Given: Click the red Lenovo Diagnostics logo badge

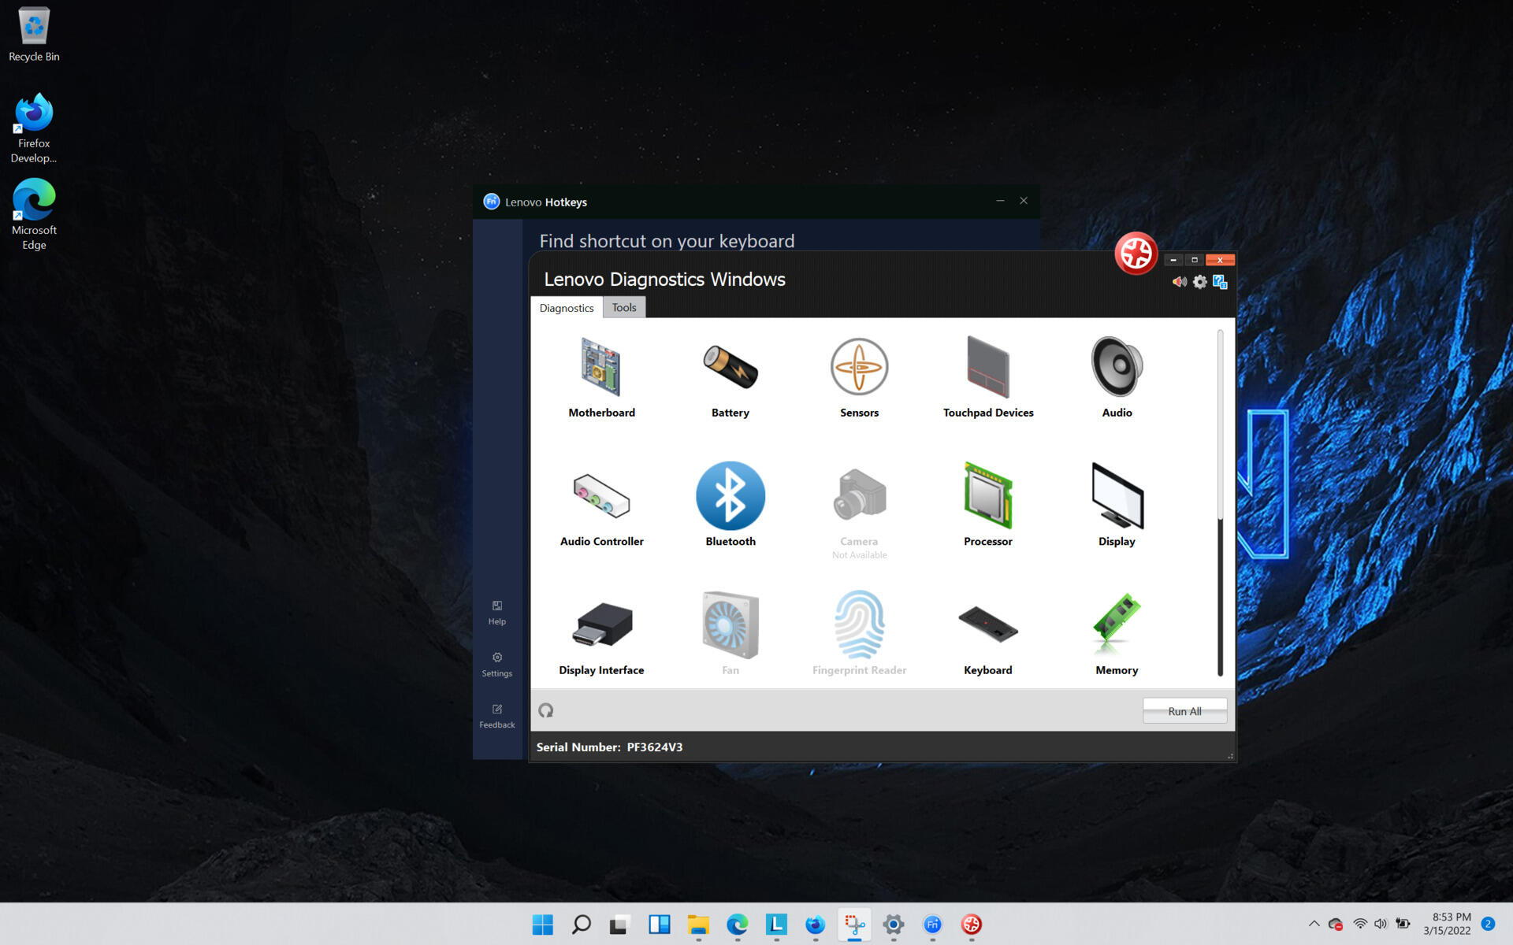Looking at the screenshot, I should (1136, 254).
